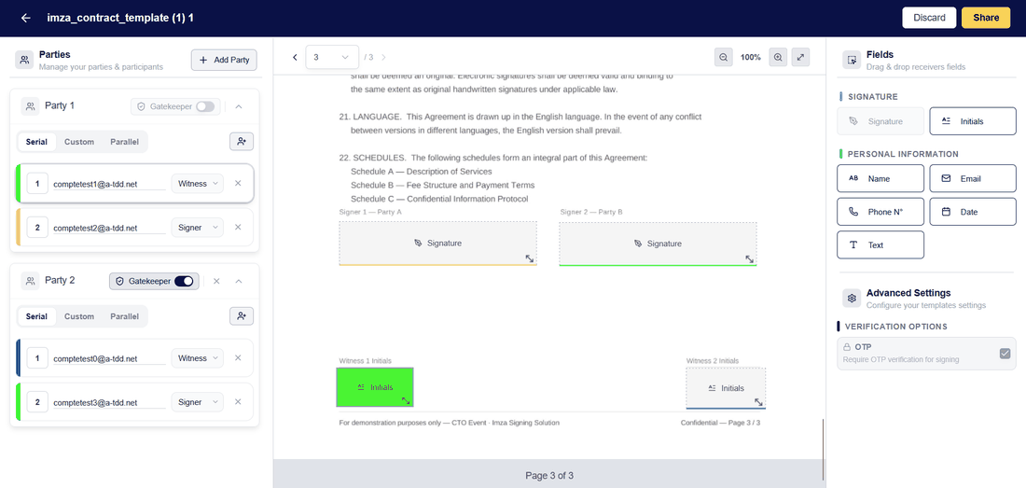Image resolution: width=1026 pixels, height=488 pixels.
Task: Click the template title imza_contract_template (1) 1
Action: [119, 18]
